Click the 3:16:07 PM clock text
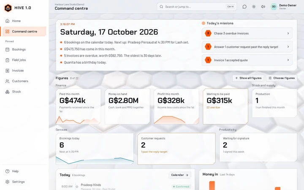The width and height of the screenshot is (304, 190). point(67,24)
